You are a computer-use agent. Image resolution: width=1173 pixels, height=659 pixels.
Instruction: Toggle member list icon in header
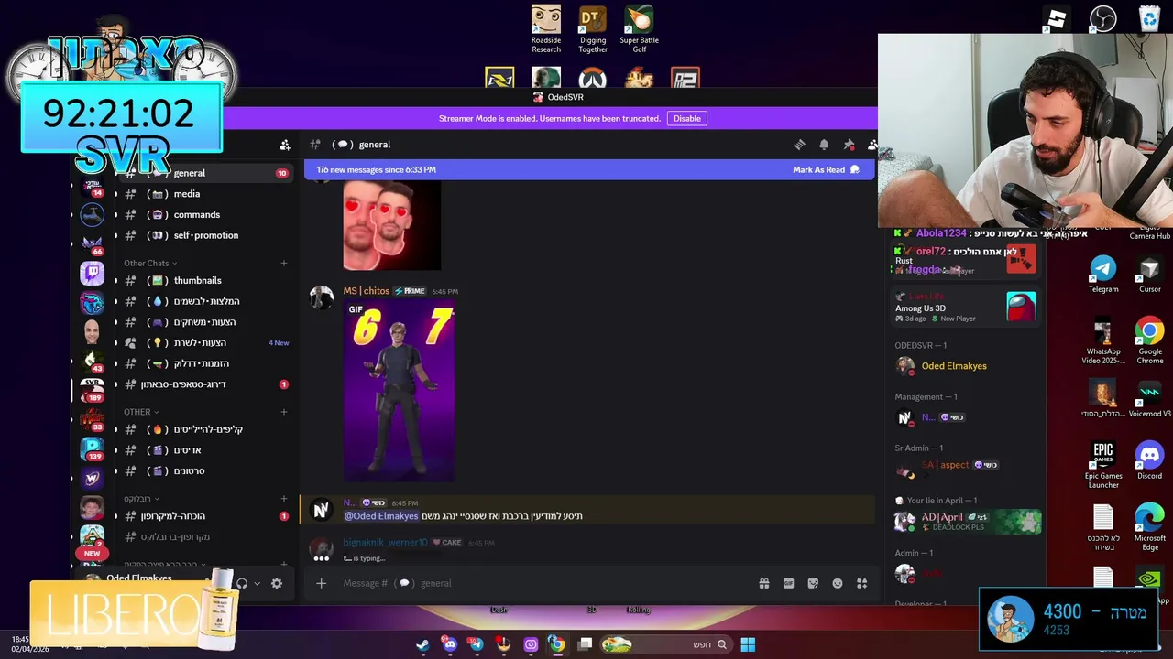click(x=872, y=145)
